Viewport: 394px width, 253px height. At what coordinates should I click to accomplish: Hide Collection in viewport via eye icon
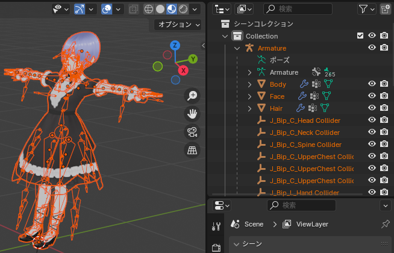click(372, 36)
